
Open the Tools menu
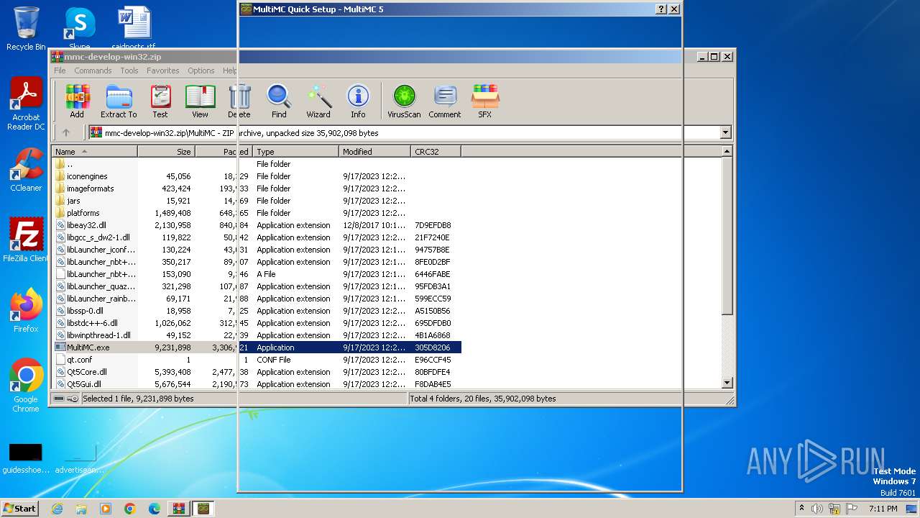129,71
